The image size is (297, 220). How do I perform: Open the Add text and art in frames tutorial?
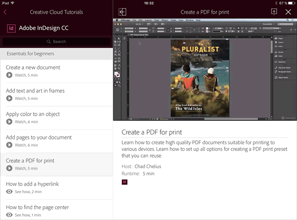pos(35,91)
